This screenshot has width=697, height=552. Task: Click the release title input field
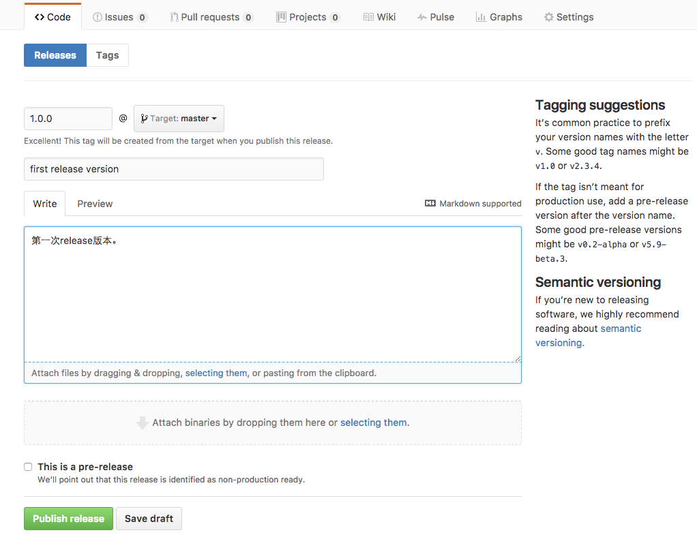(173, 169)
